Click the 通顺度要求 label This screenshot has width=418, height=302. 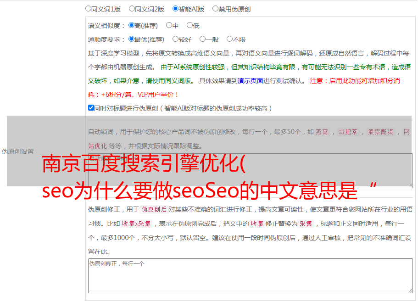[x=106, y=39]
